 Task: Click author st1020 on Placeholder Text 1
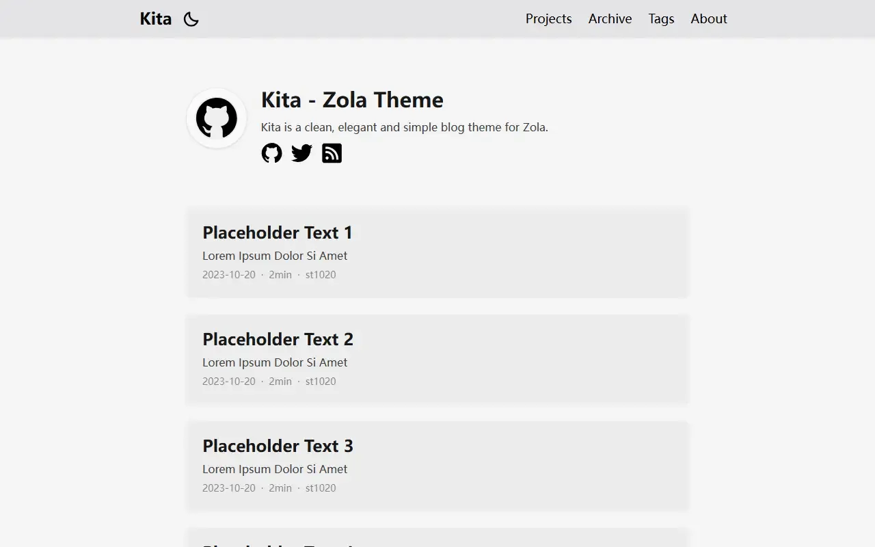[x=321, y=275]
